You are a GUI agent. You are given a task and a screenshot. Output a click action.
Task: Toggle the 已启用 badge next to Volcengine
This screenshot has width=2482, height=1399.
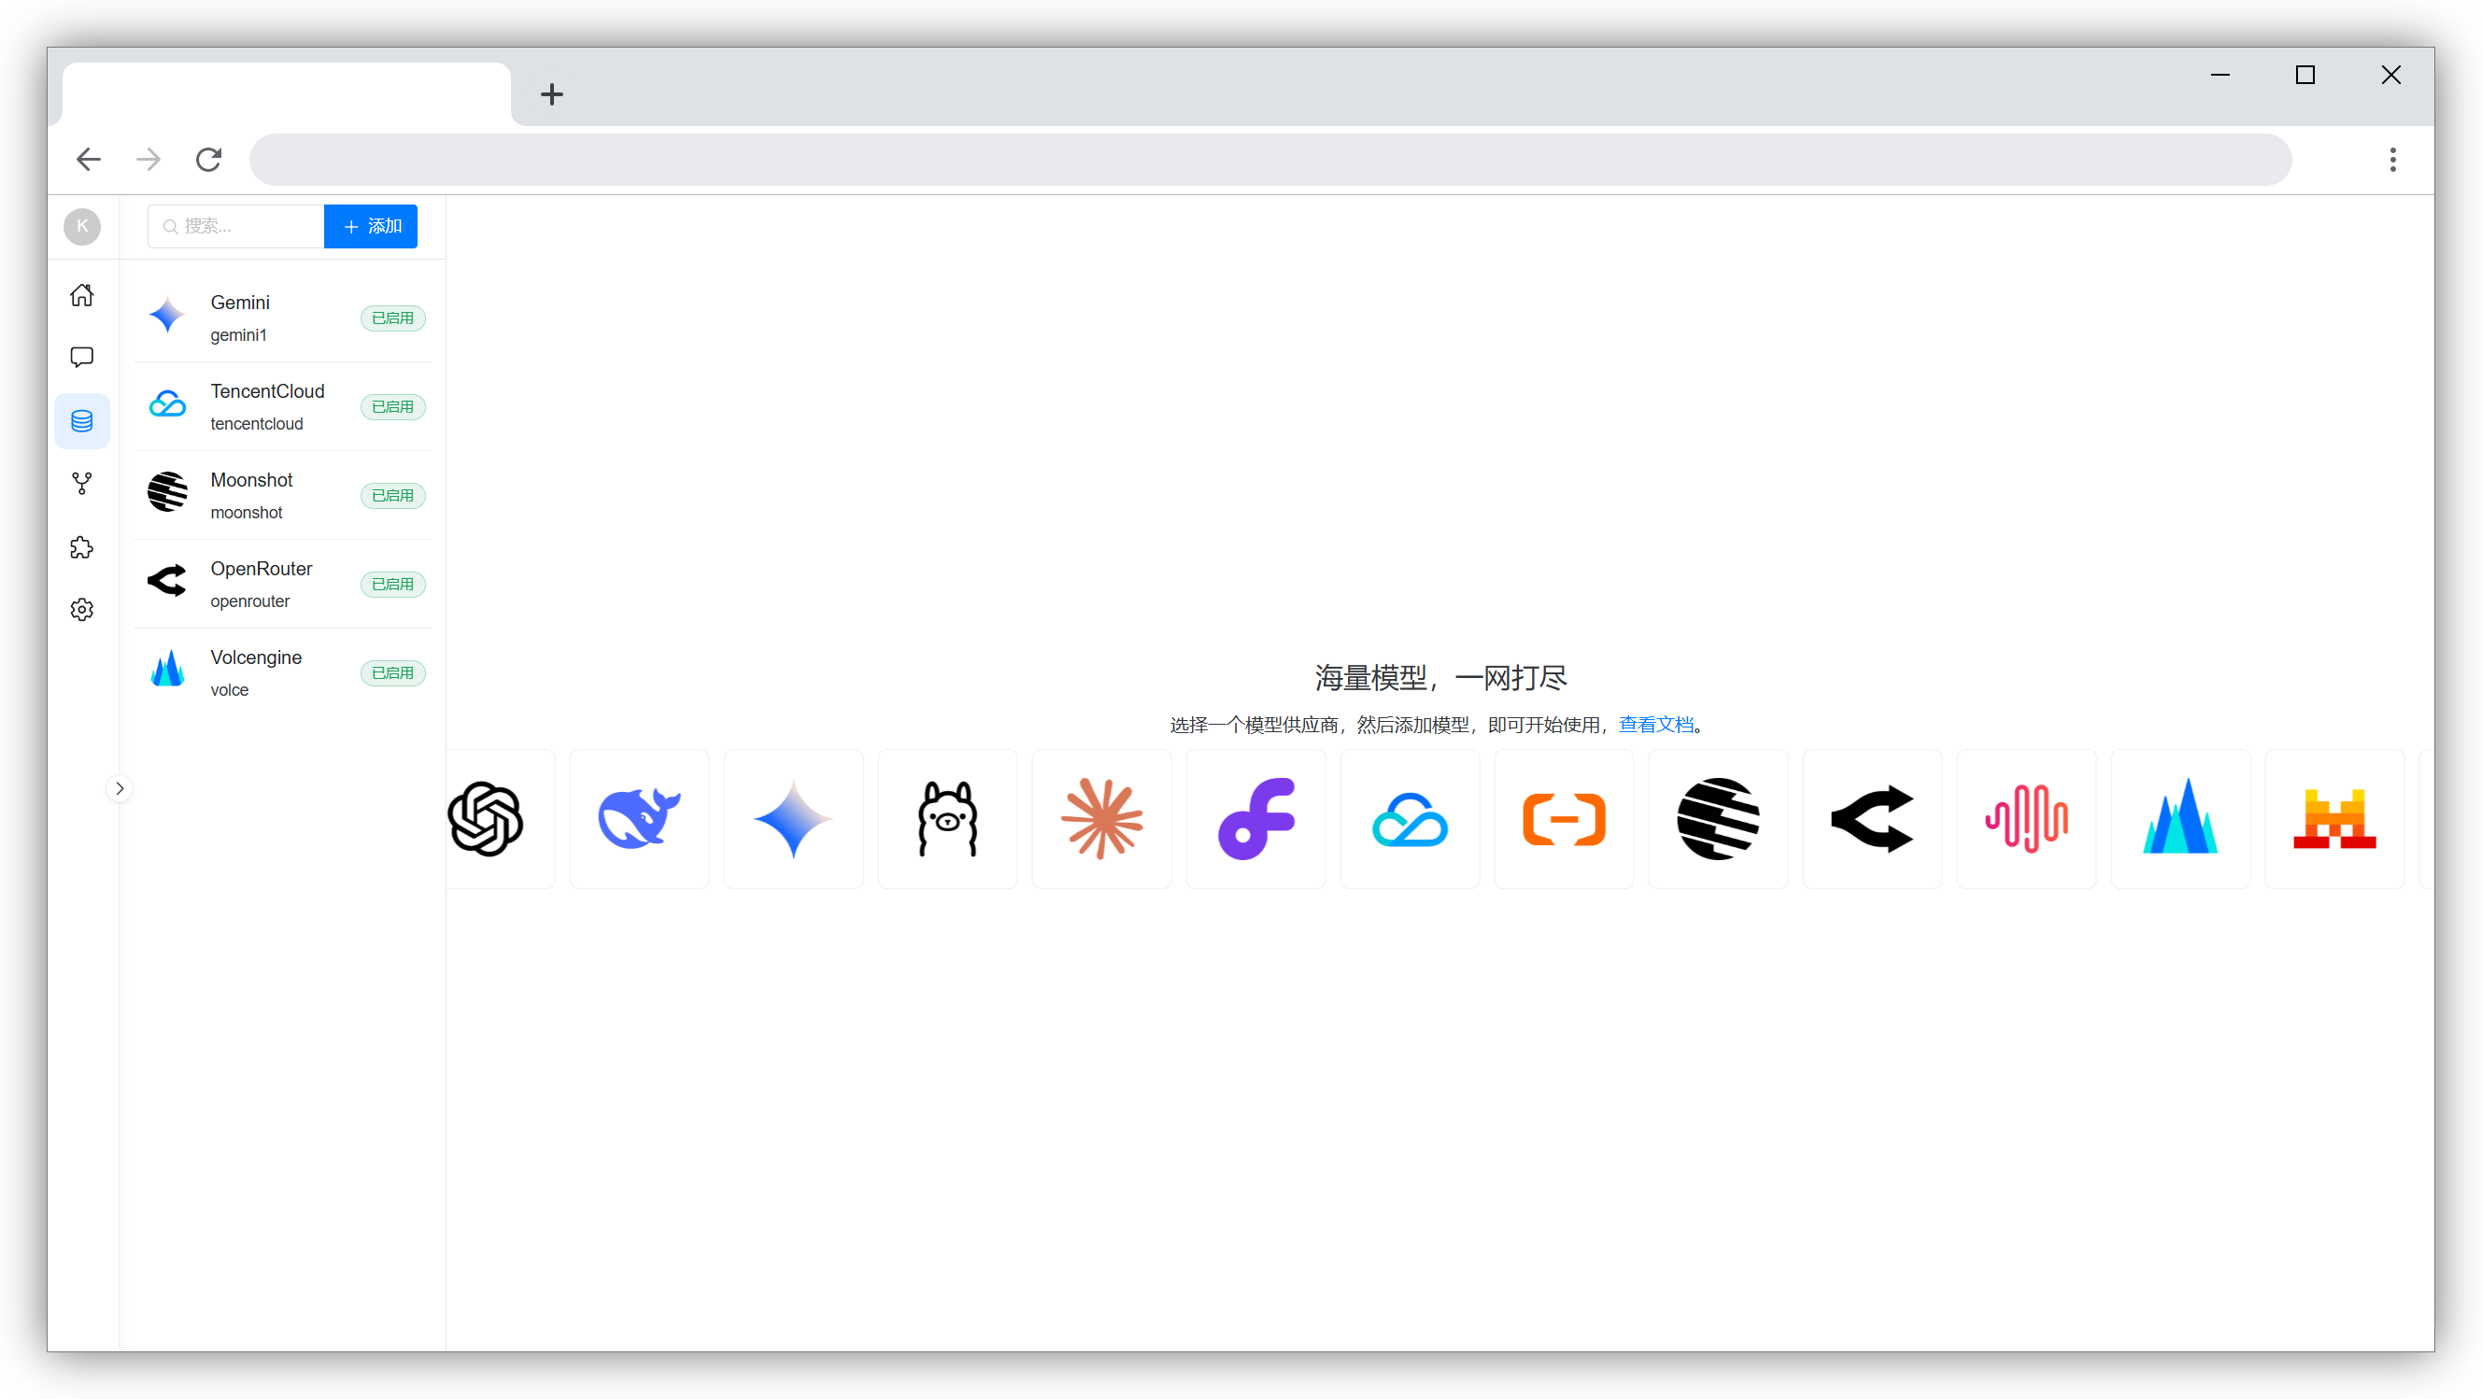tap(392, 672)
